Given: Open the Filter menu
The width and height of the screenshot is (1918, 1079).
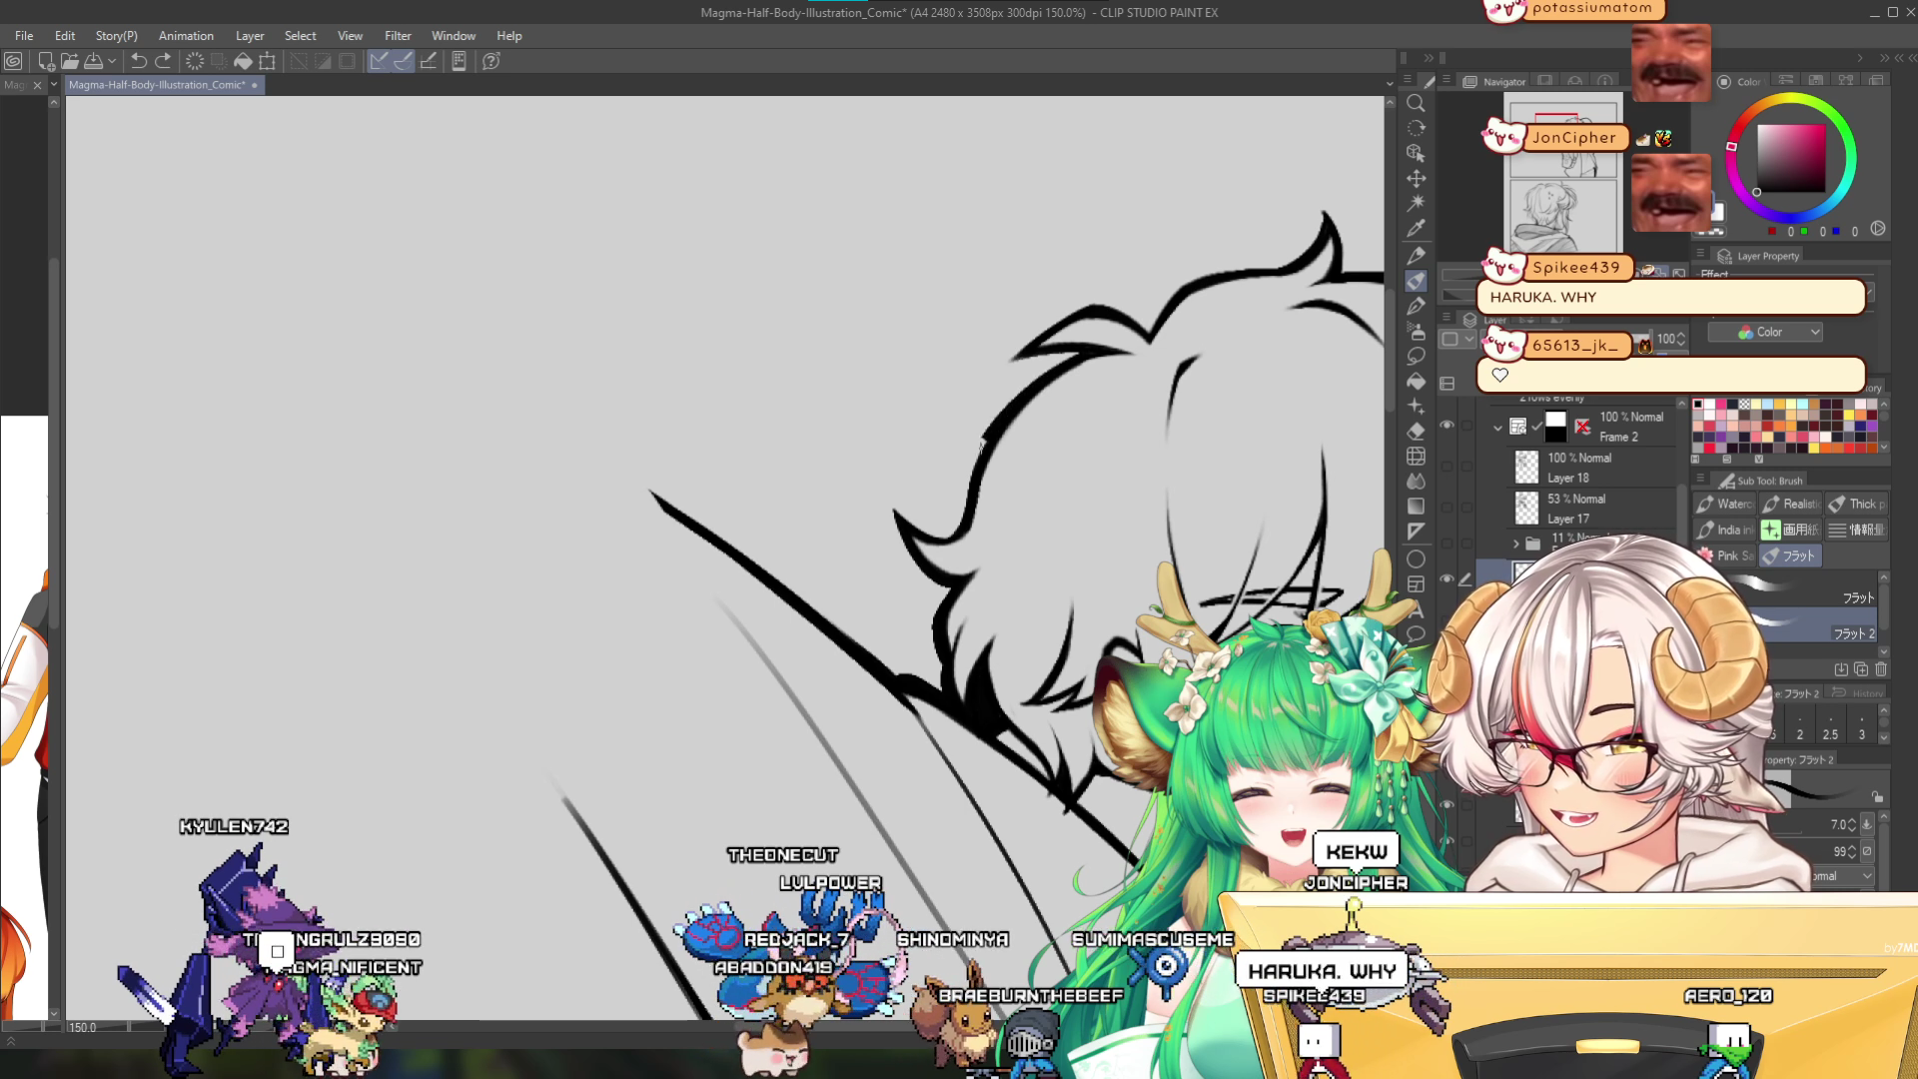Looking at the screenshot, I should pos(398,36).
